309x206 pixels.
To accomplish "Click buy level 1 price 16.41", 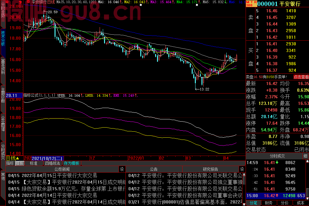I will pyautogui.click(x=271, y=44).
